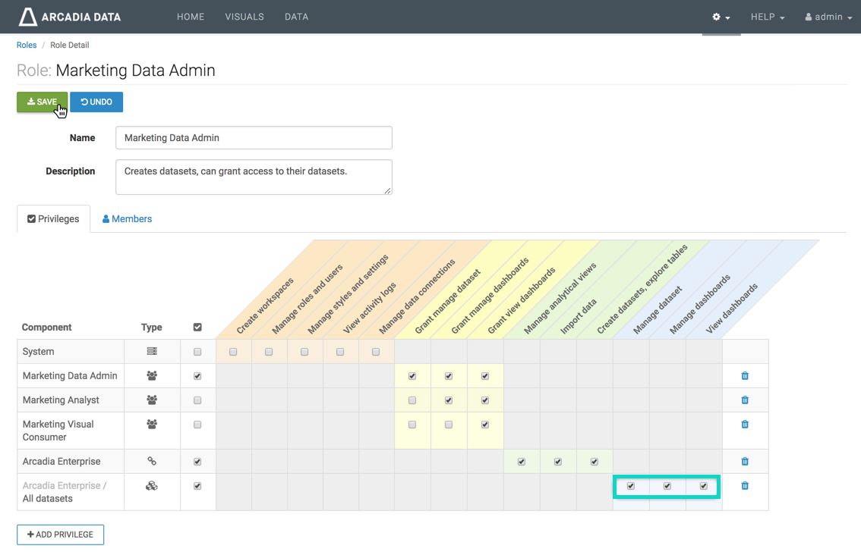The width and height of the screenshot is (861, 552).
Task: Open the admin user dropdown
Action: coord(828,17)
